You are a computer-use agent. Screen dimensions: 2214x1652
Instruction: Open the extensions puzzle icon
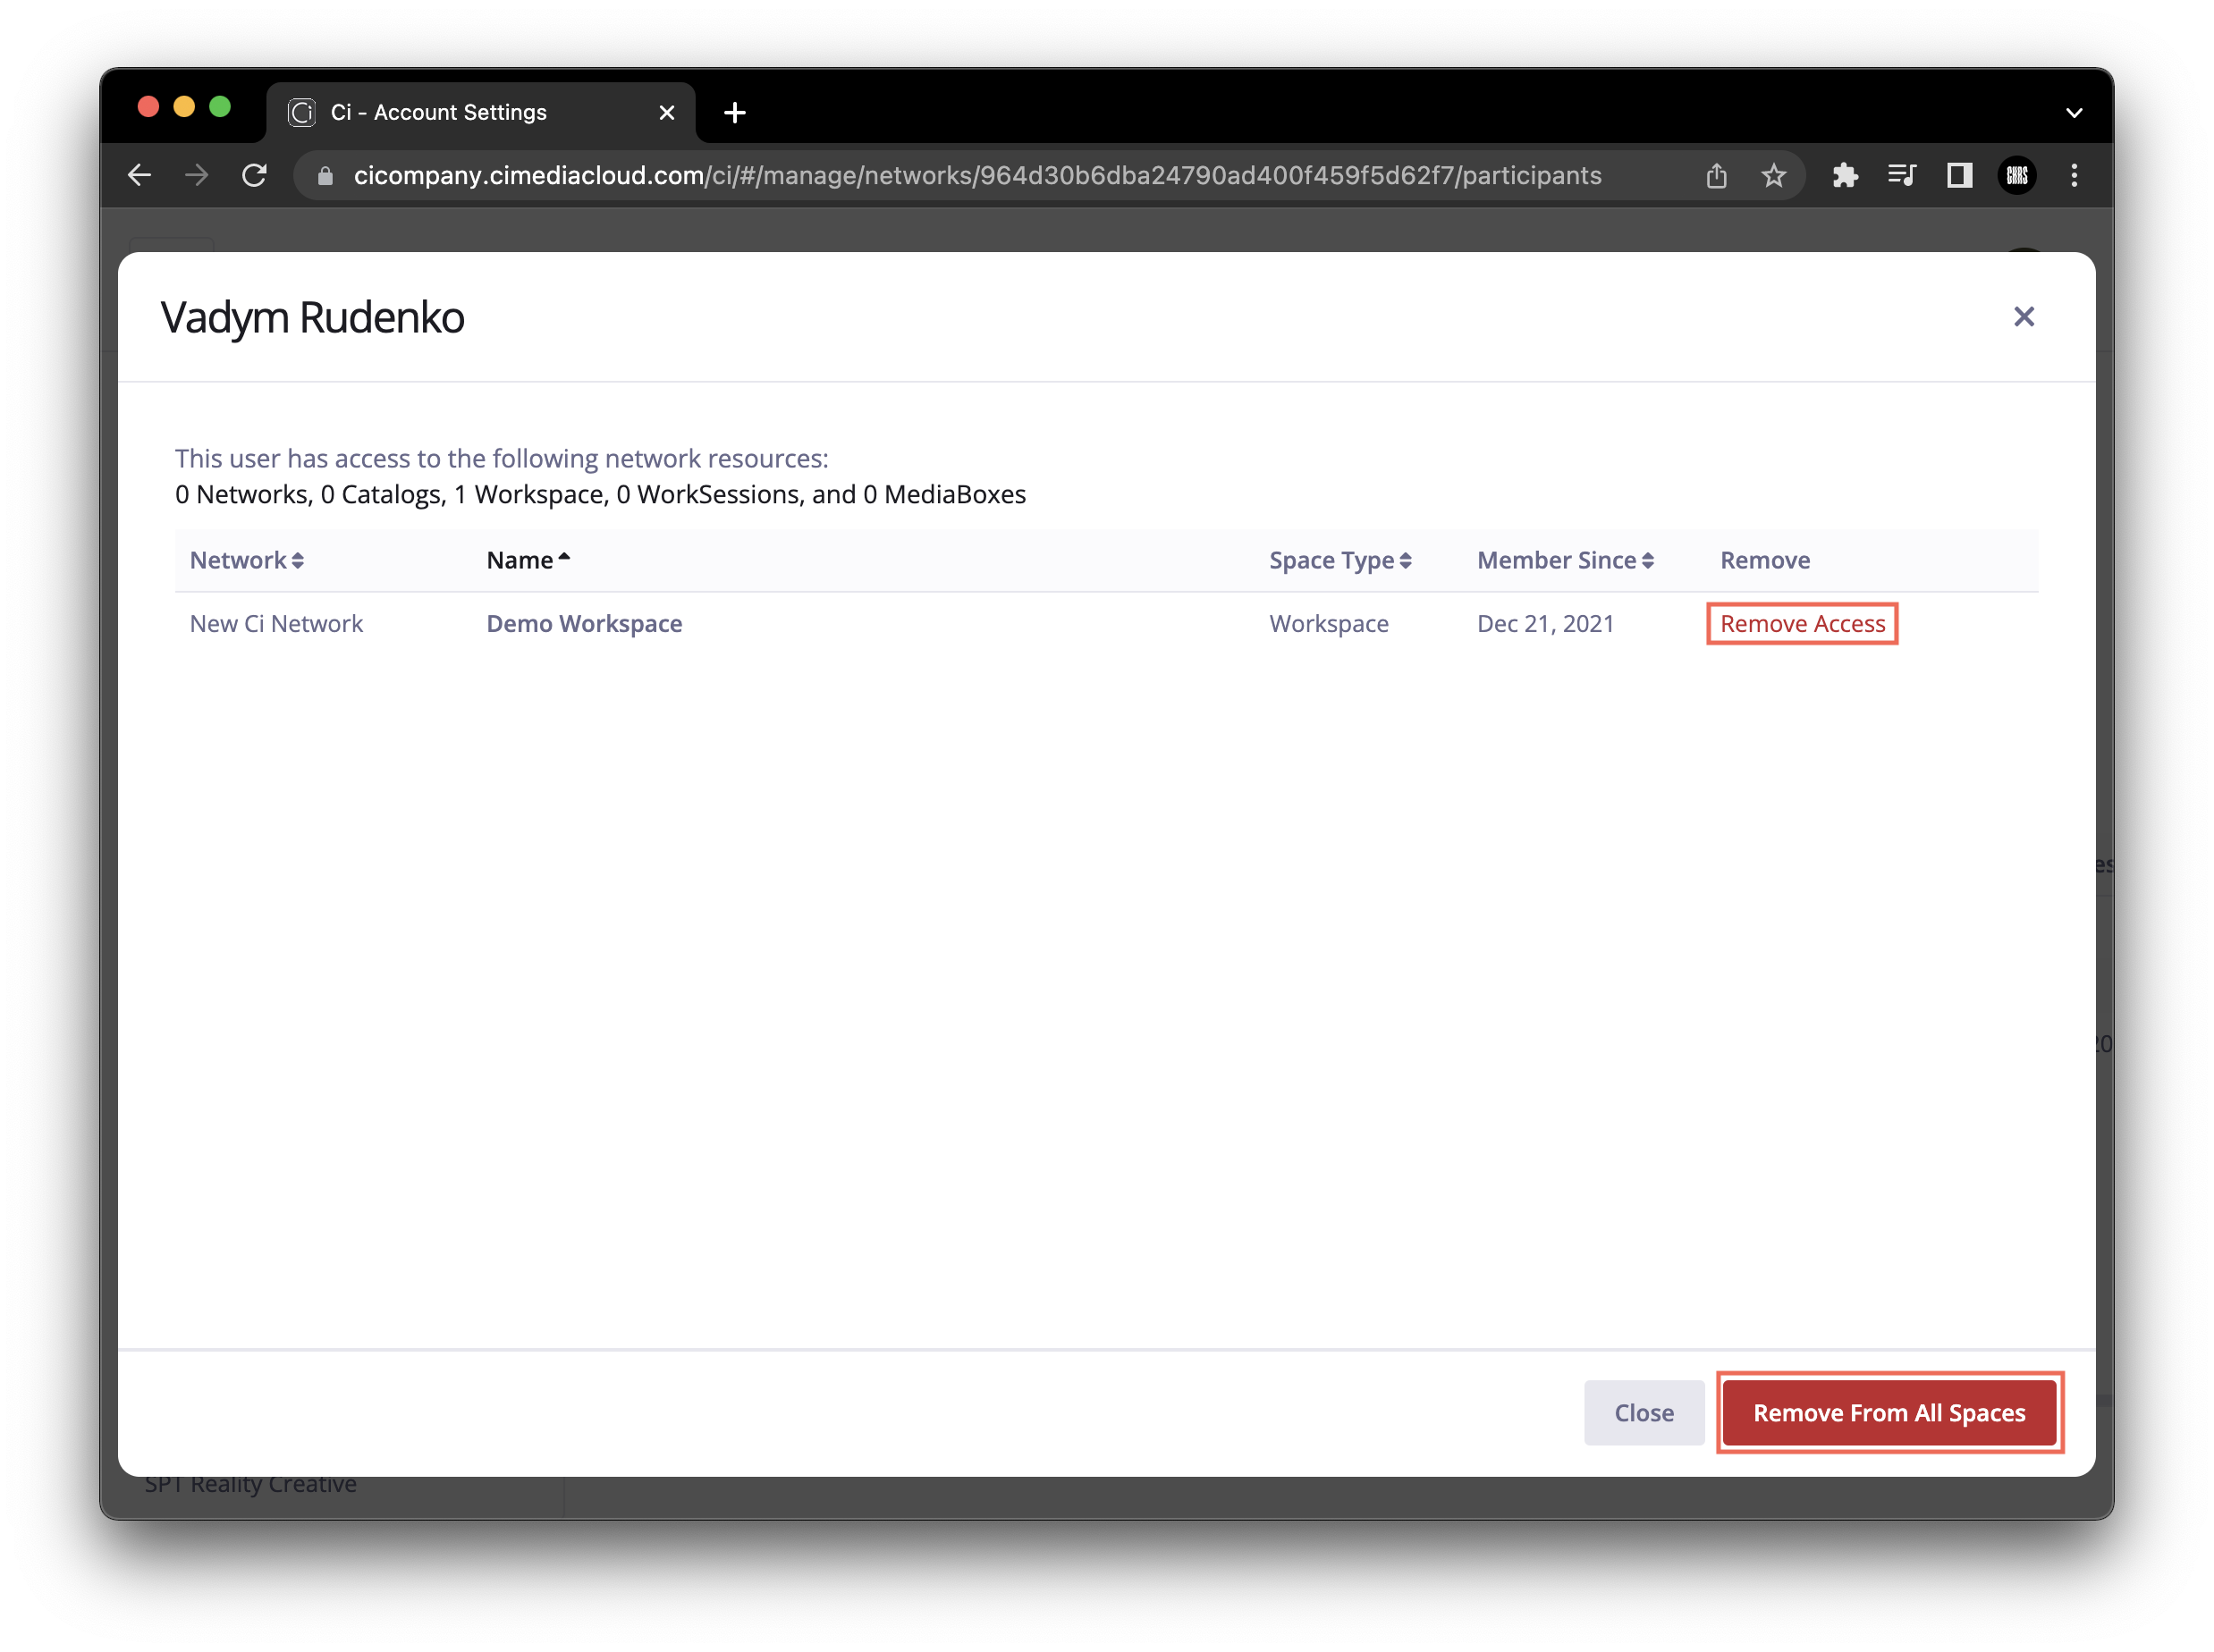pos(1844,176)
